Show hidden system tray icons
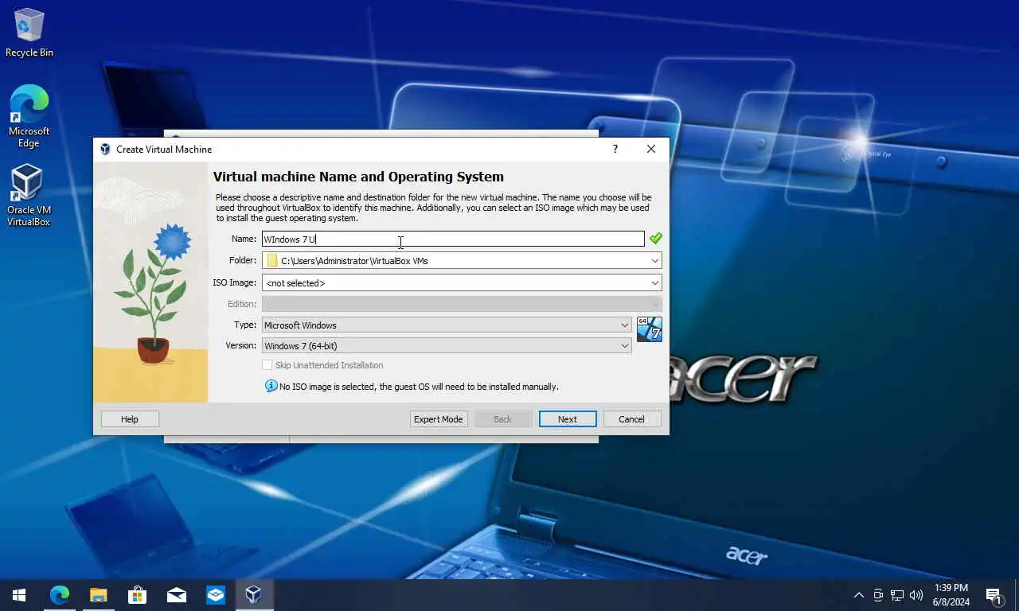1019x611 pixels. 858,595
